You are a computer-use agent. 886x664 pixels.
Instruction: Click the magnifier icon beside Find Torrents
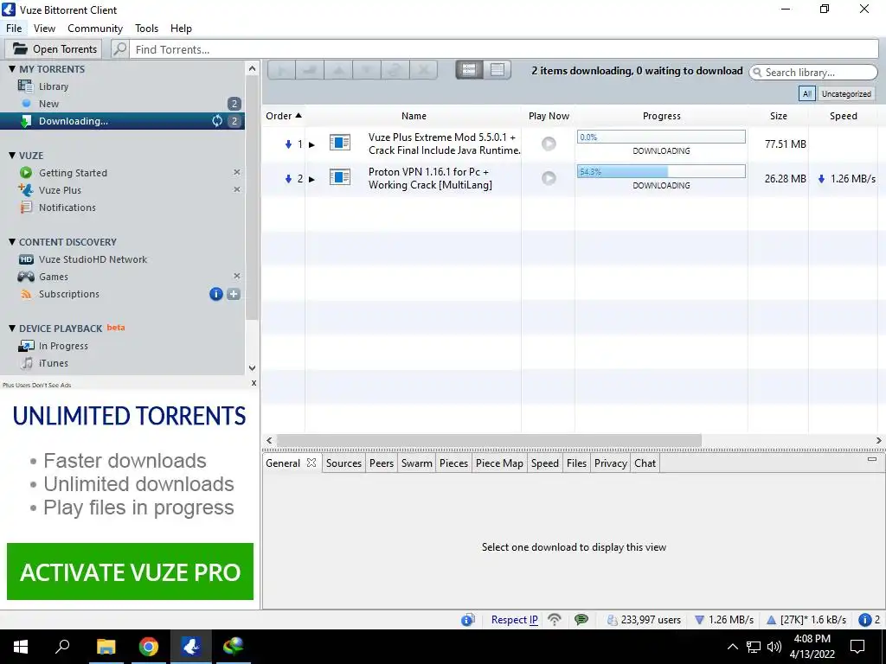point(119,49)
